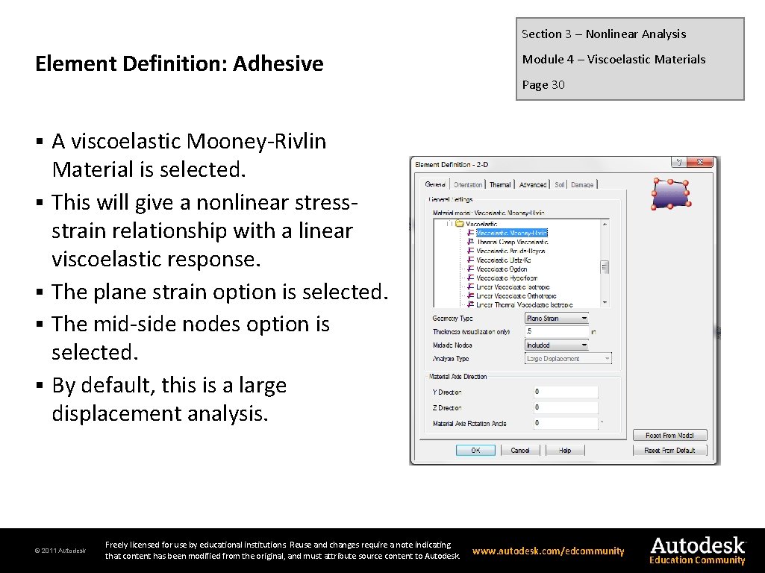
Task: Click the Thickness input field
Action: click(557, 331)
